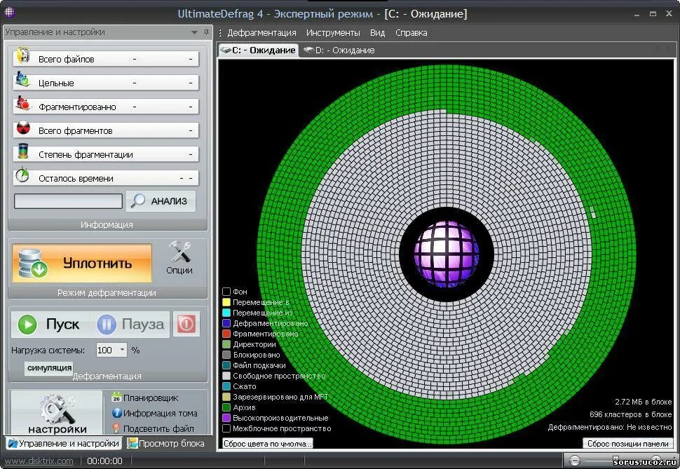
Task: Click the magnifier icon on АНАЛИЗ
Action: [138, 201]
